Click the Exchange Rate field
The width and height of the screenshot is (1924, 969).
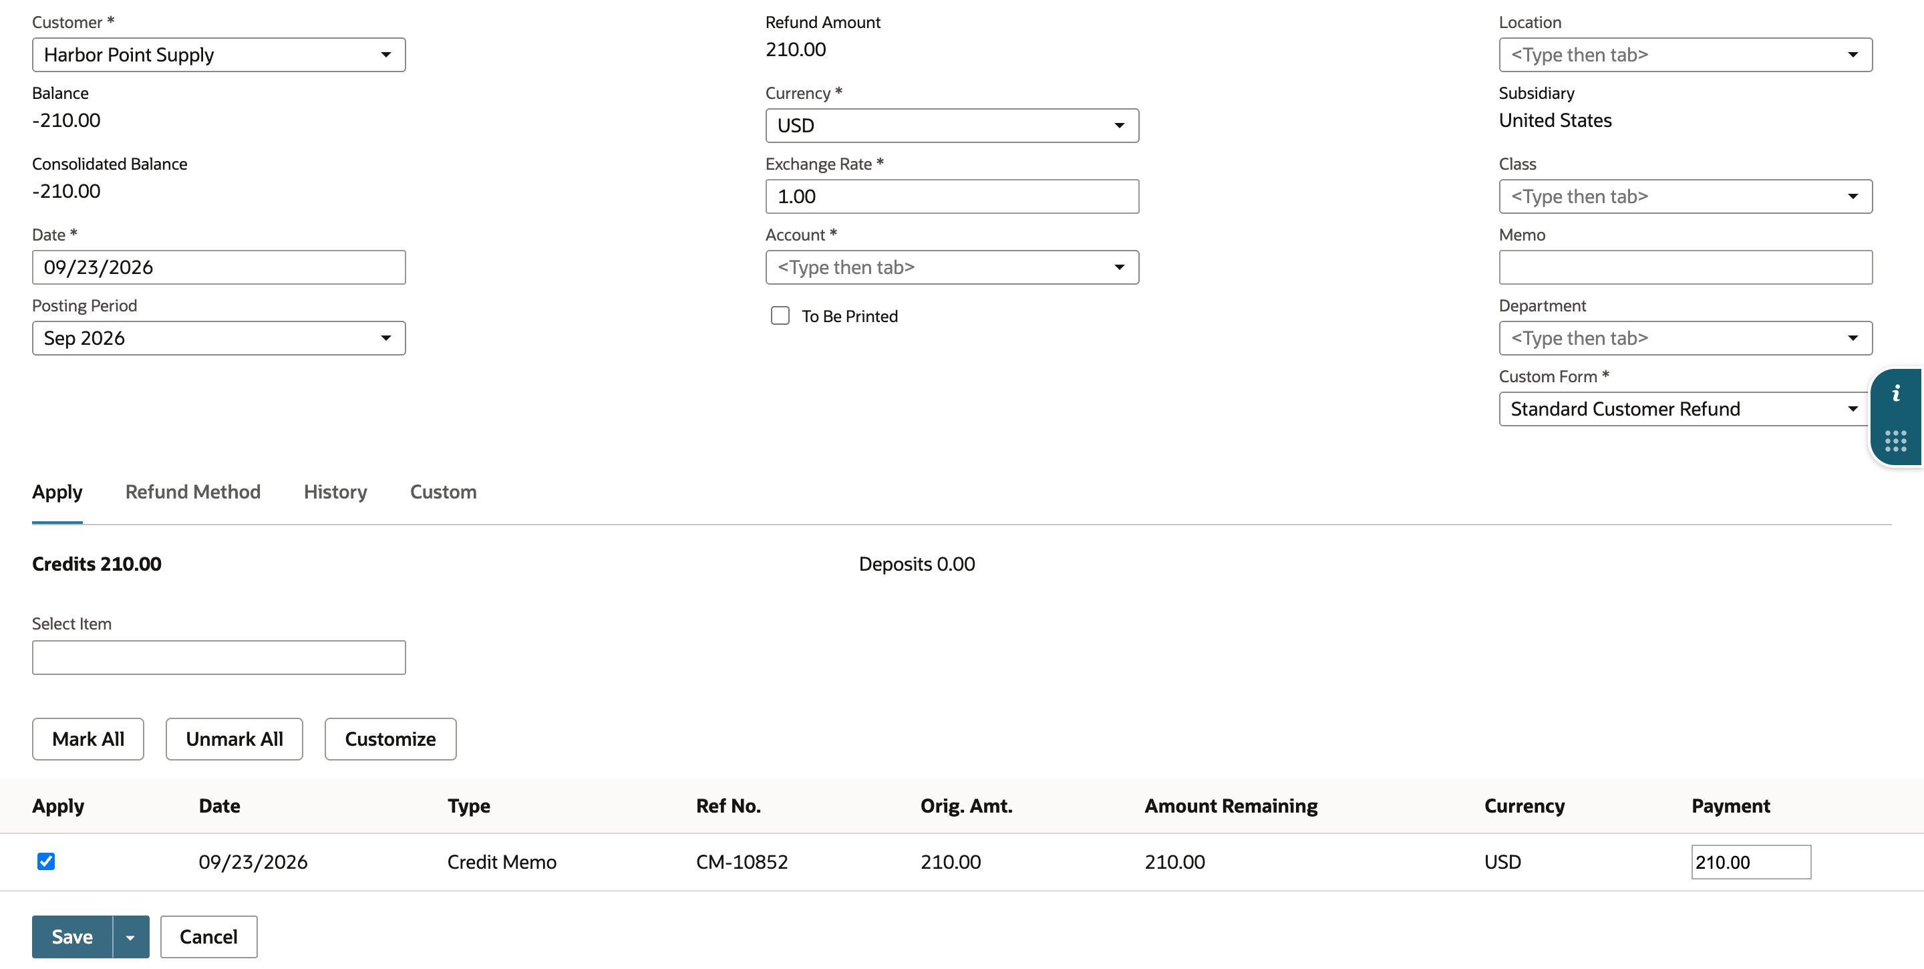tap(951, 196)
